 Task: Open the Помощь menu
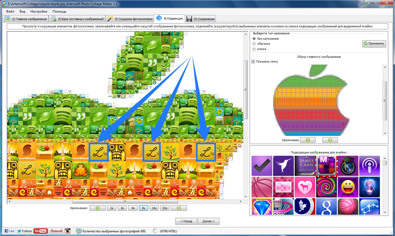pyautogui.click(x=59, y=11)
